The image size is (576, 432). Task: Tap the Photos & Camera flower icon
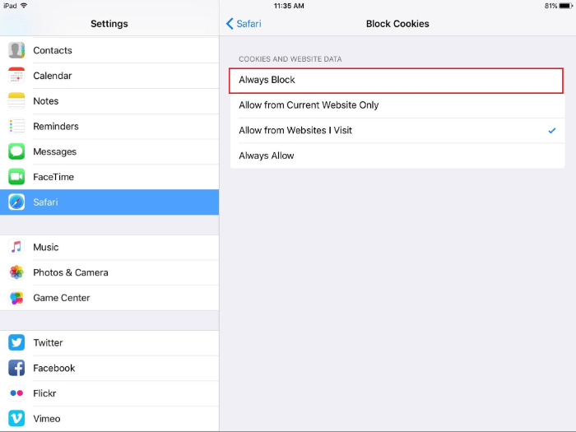16,272
